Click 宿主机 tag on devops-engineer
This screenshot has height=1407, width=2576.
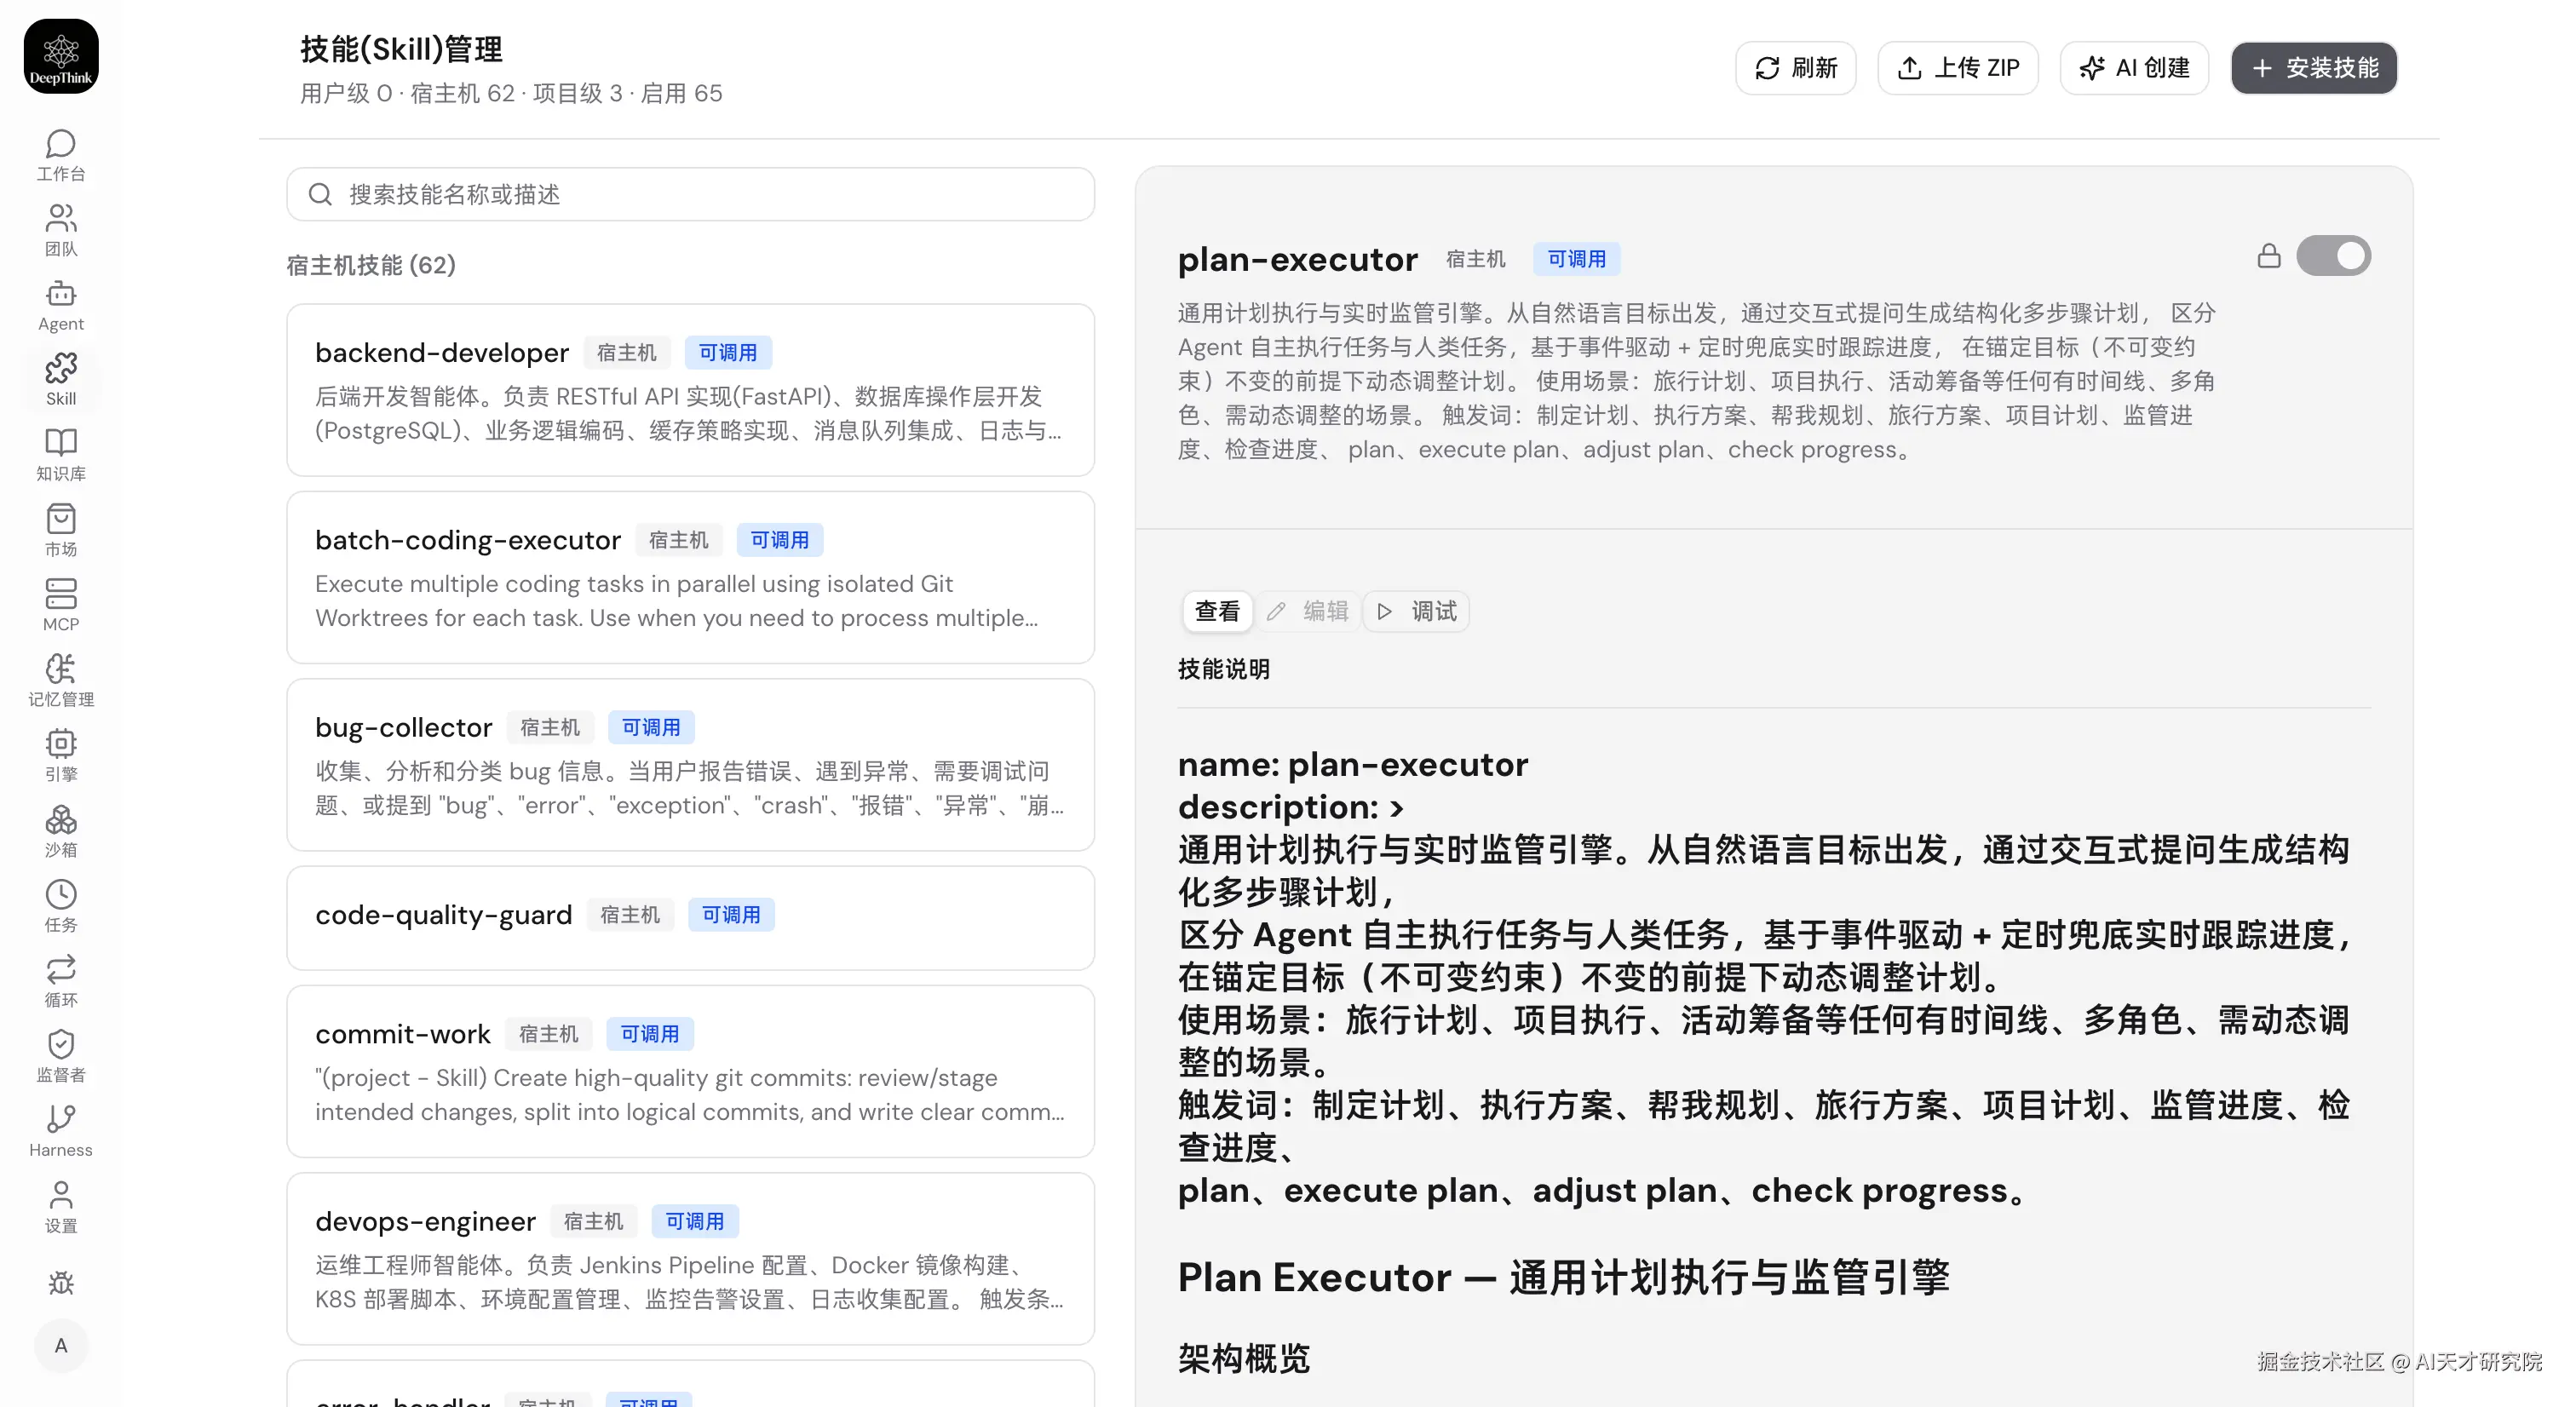(594, 1221)
